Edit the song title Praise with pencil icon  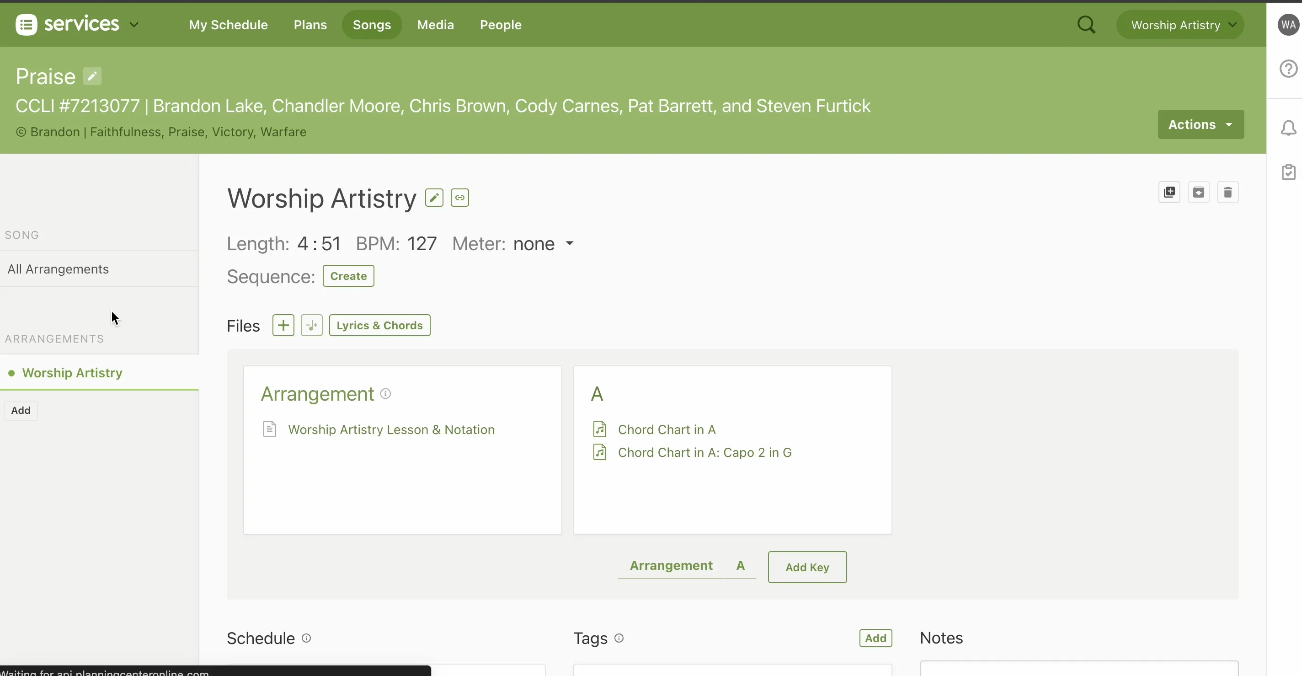coord(92,76)
